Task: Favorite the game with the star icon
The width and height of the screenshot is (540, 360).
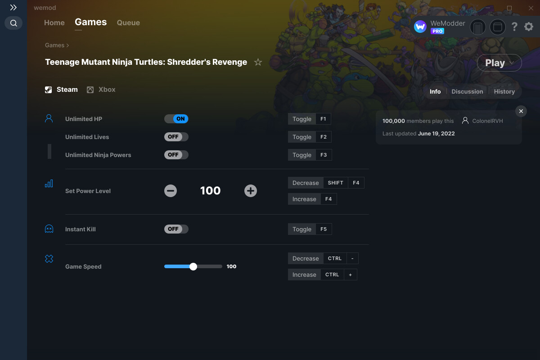Action: tap(258, 62)
